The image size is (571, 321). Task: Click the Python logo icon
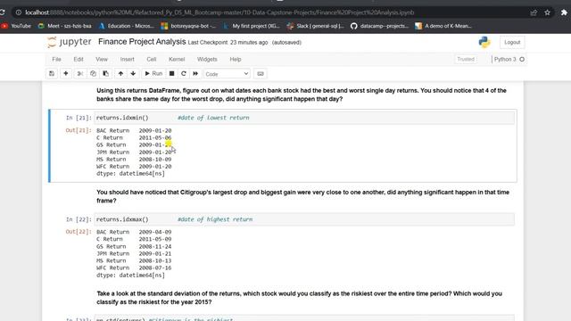pos(484,42)
